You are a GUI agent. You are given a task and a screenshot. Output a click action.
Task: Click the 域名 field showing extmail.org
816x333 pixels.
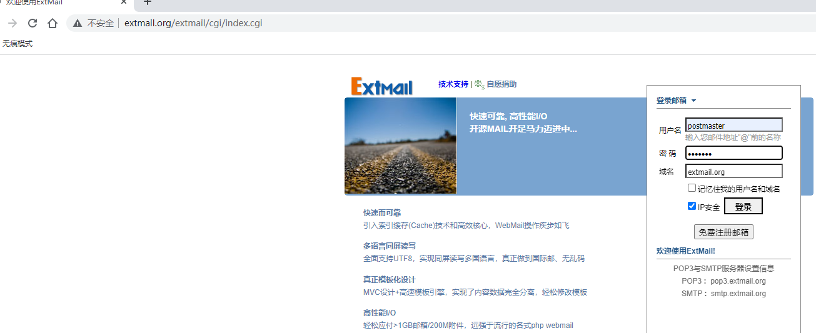733,172
